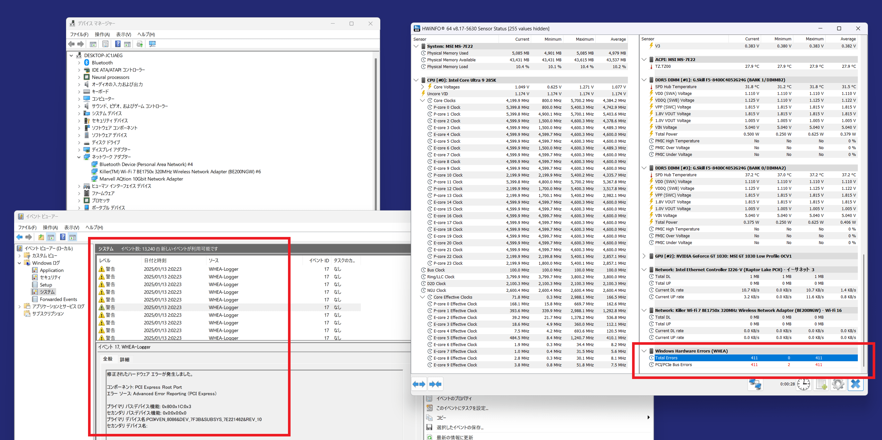Image resolution: width=882 pixels, height=440 pixels.
Task: Click Device Manager update driver gear icon
Action: [140, 44]
